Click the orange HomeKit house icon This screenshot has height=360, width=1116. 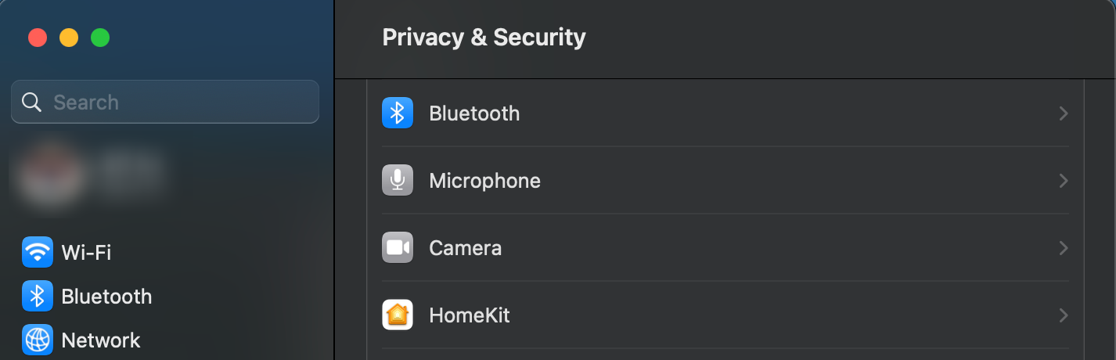(x=398, y=315)
